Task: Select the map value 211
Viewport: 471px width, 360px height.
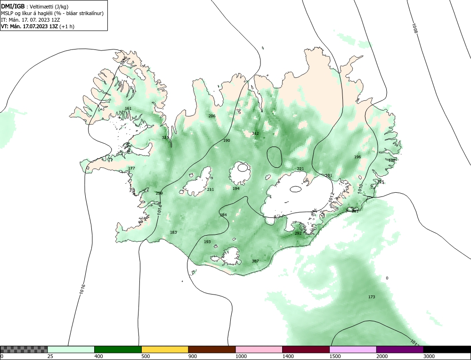Action: [210, 189]
